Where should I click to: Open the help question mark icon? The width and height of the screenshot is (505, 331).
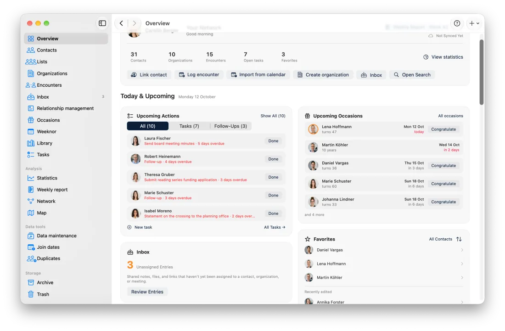pos(457,23)
